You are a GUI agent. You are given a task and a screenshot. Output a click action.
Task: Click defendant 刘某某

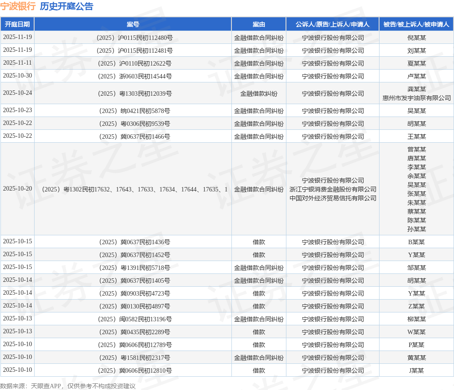[x=417, y=51]
